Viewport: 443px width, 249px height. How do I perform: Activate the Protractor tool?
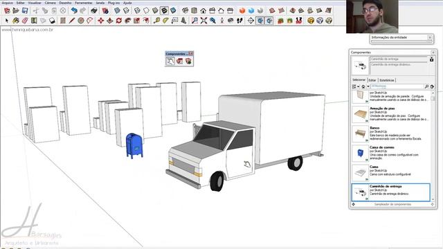(x=165, y=21)
